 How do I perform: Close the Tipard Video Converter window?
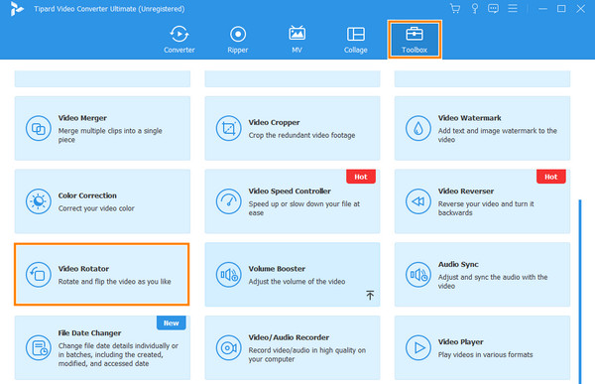[x=580, y=8]
